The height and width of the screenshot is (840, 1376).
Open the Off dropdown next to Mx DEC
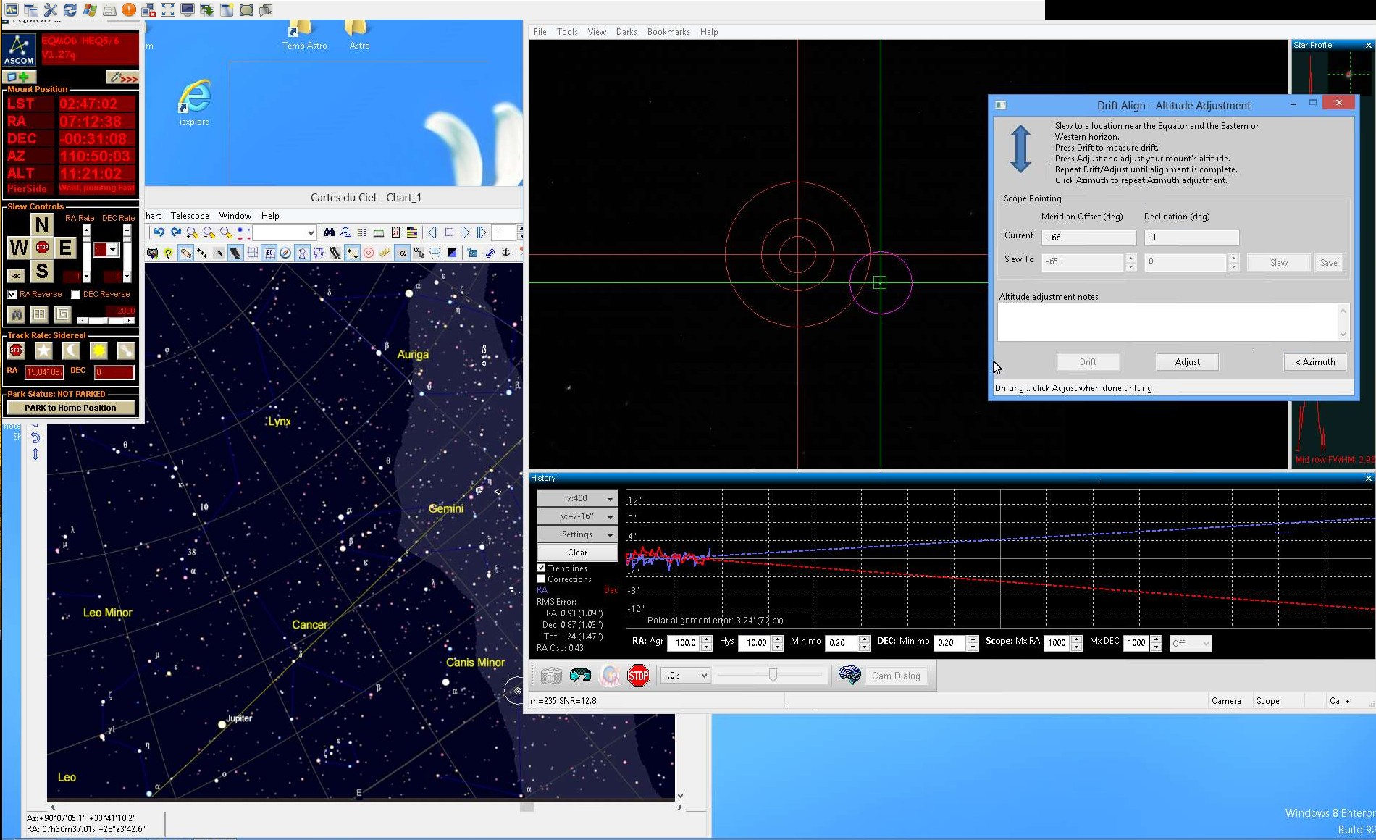[x=1190, y=643]
